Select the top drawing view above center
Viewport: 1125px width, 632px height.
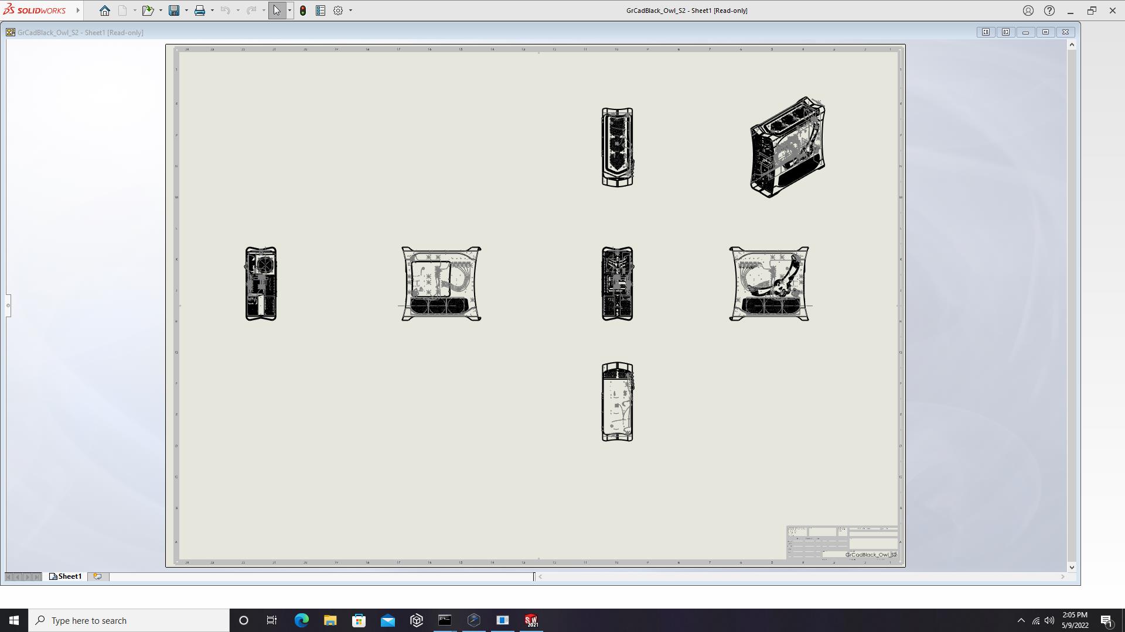[x=618, y=147]
